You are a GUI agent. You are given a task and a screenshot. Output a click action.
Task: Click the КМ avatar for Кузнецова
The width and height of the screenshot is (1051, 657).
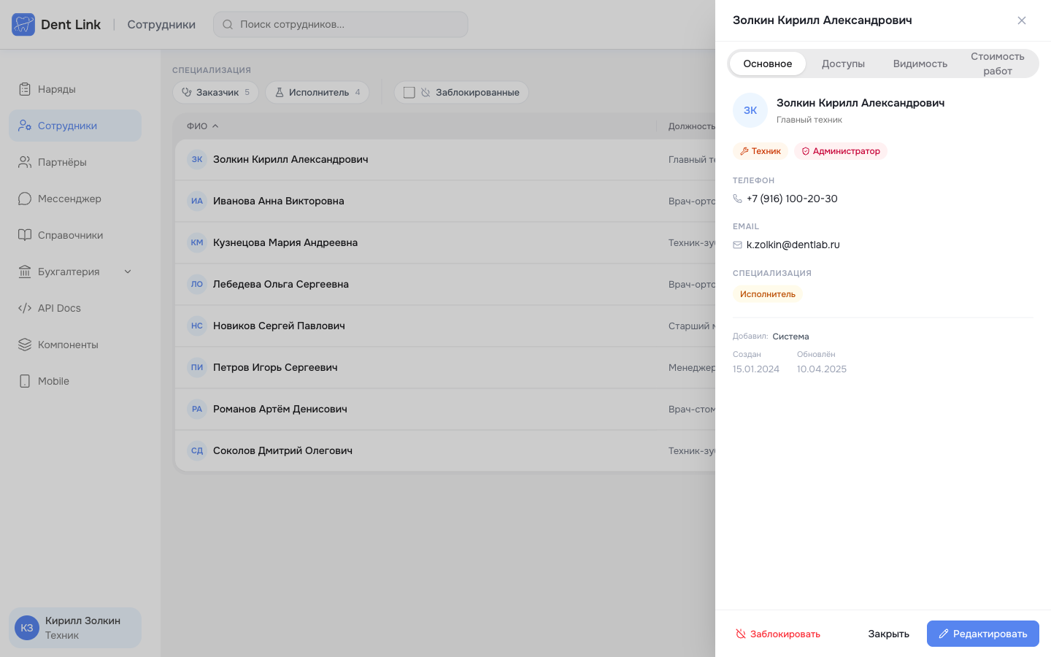pyautogui.click(x=197, y=242)
